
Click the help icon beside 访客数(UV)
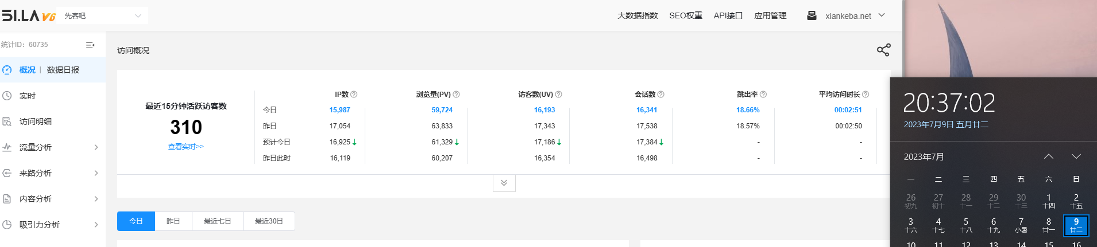558,95
